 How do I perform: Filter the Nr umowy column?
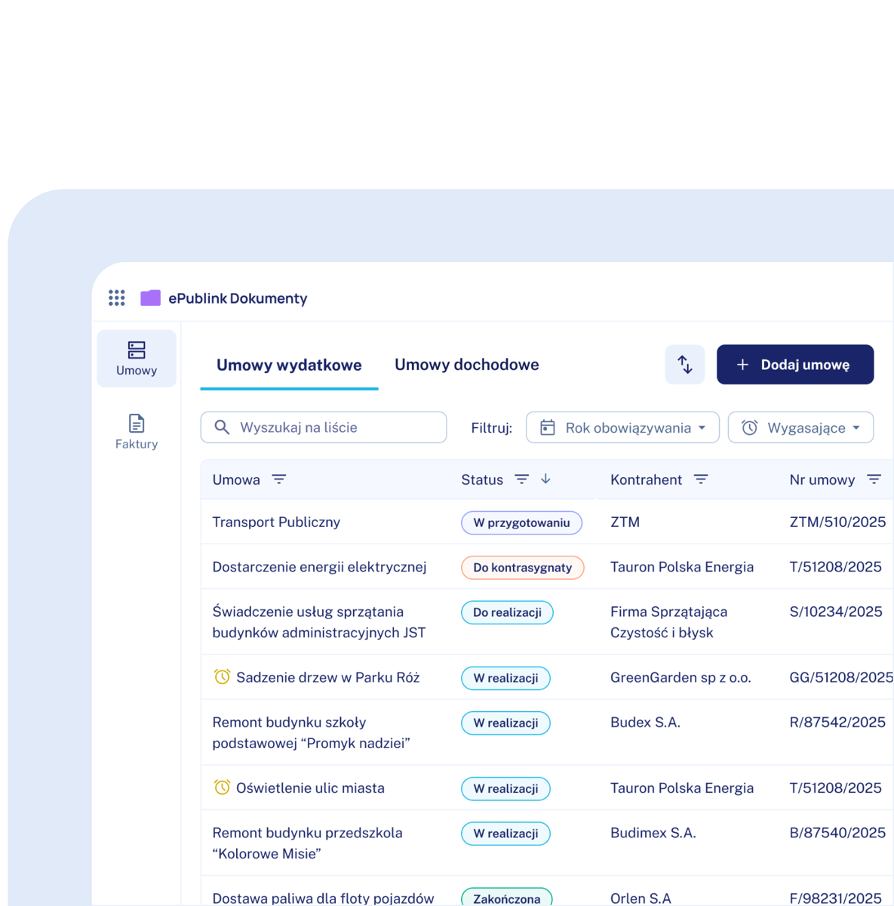tap(874, 479)
